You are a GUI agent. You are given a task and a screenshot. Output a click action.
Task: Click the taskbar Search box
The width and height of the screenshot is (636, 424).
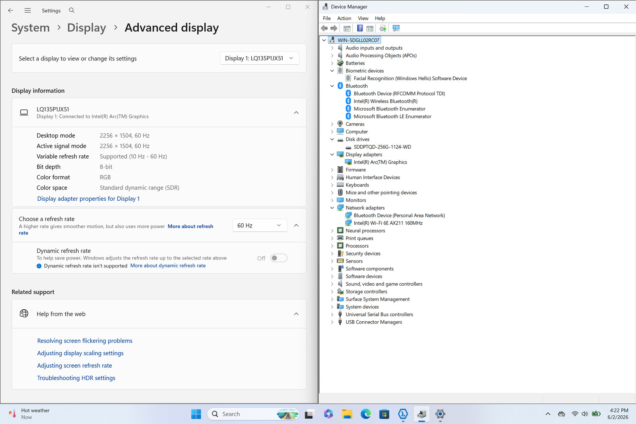[253, 414]
